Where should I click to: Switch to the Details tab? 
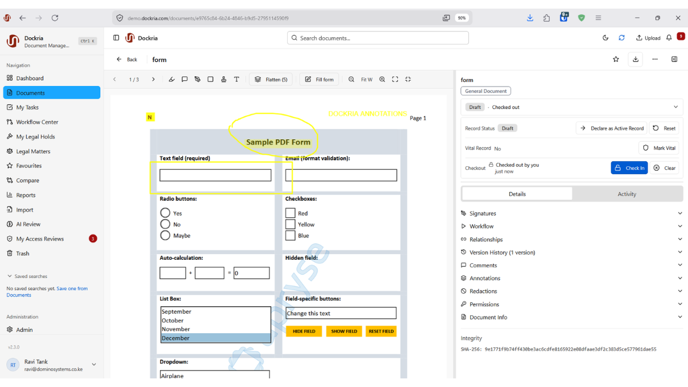click(517, 194)
